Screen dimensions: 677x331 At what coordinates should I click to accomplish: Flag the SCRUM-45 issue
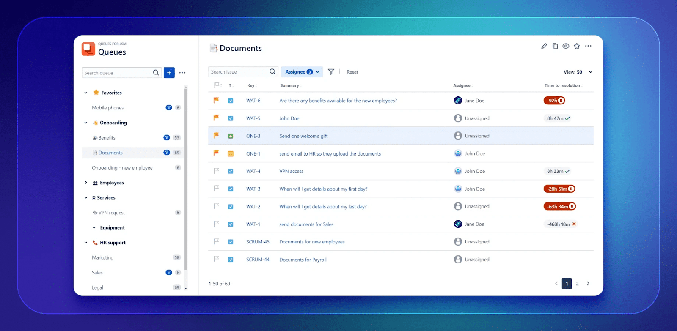click(216, 242)
